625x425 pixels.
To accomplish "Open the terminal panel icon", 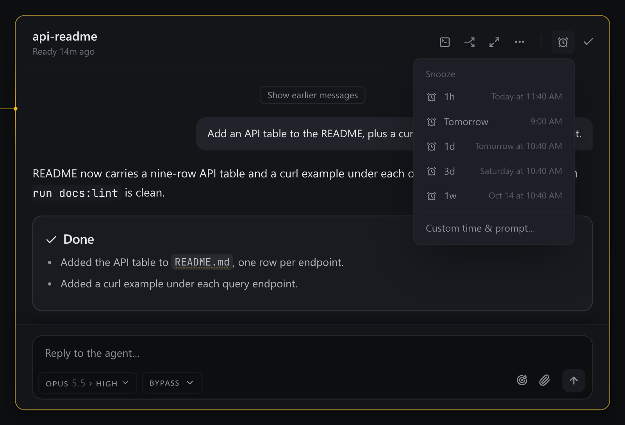I will [445, 42].
